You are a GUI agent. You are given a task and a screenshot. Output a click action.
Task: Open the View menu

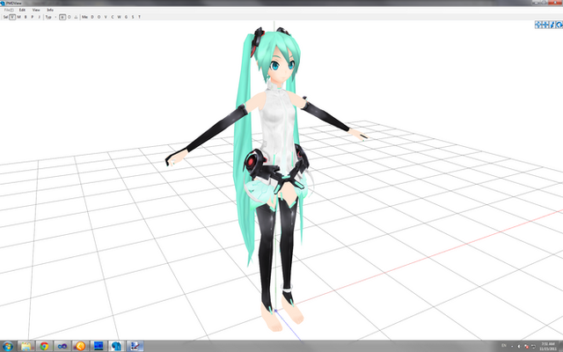pos(36,10)
